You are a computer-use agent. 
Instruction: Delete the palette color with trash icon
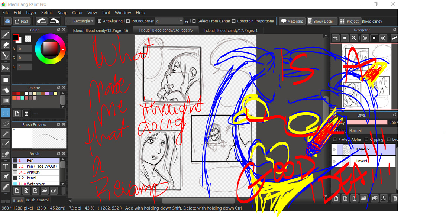(x=26, y=113)
